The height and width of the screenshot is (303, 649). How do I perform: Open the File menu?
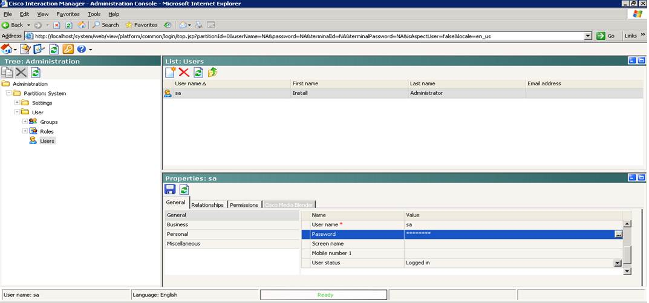pyautogui.click(x=7, y=14)
